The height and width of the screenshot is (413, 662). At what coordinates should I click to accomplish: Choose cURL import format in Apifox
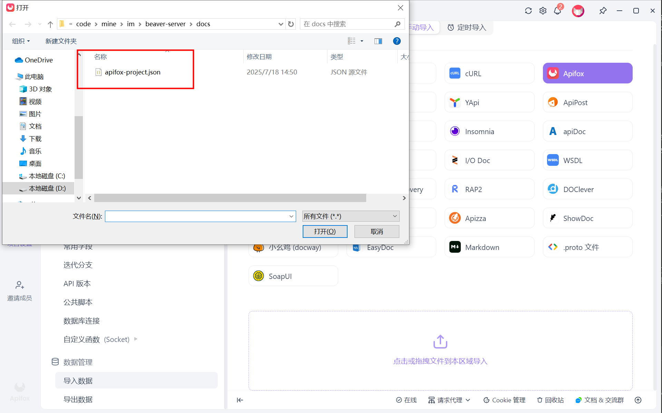point(489,73)
